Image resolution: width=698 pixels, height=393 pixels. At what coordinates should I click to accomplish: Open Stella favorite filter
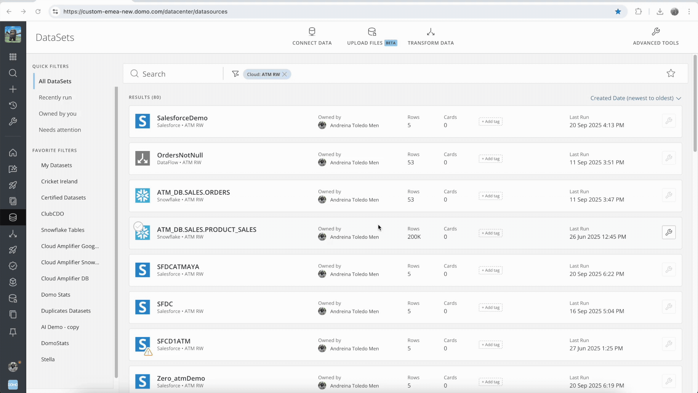[48, 359]
